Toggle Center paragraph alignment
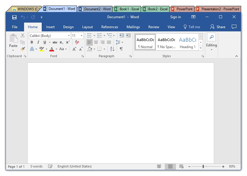 [96, 42]
